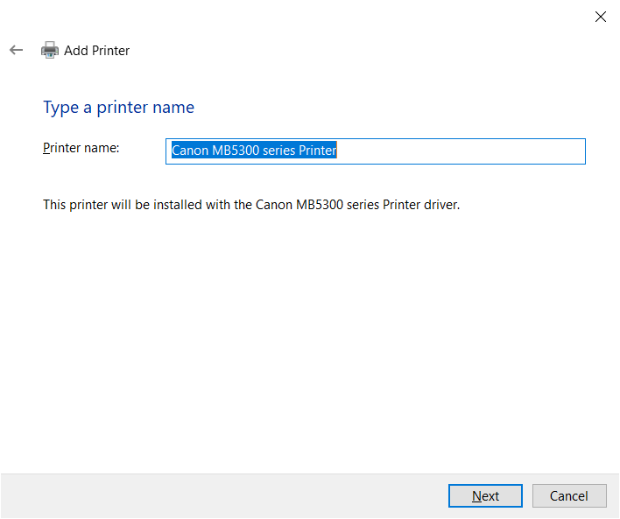Click the Add Printer window title text
The width and height of the screenshot is (620, 519).
pyautogui.click(x=97, y=51)
